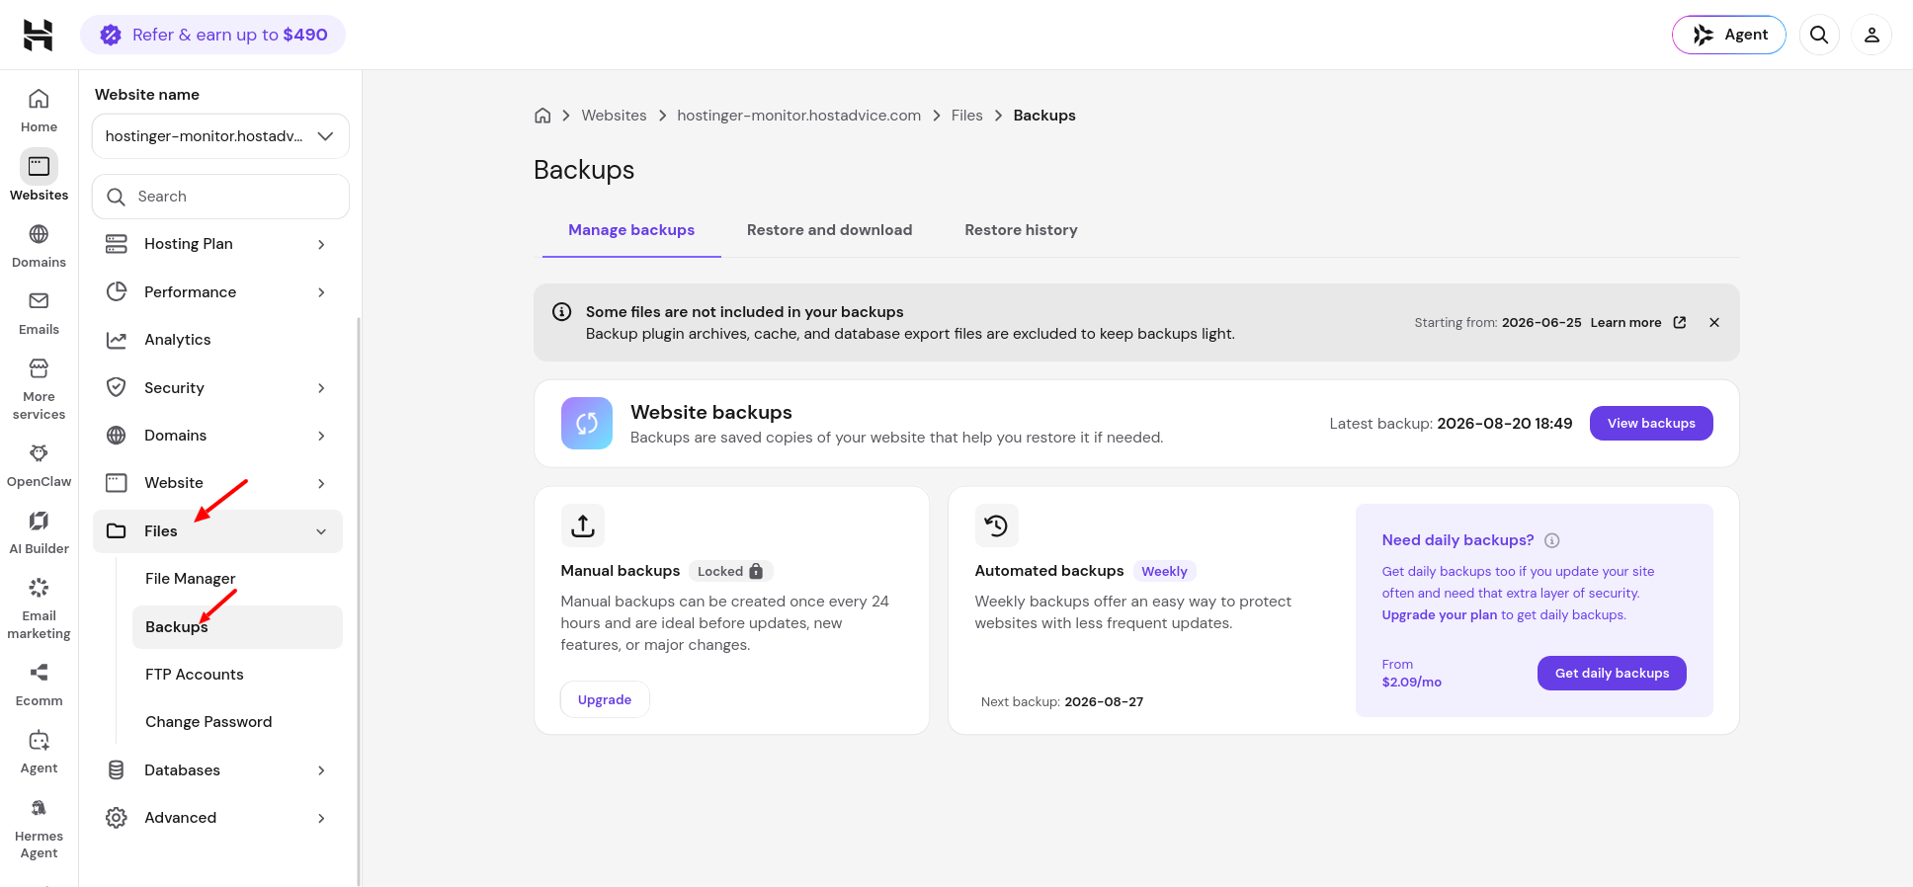Click the sidebar vertical scrollbar
The height and width of the screenshot is (887, 1913).
tap(358, 601)
